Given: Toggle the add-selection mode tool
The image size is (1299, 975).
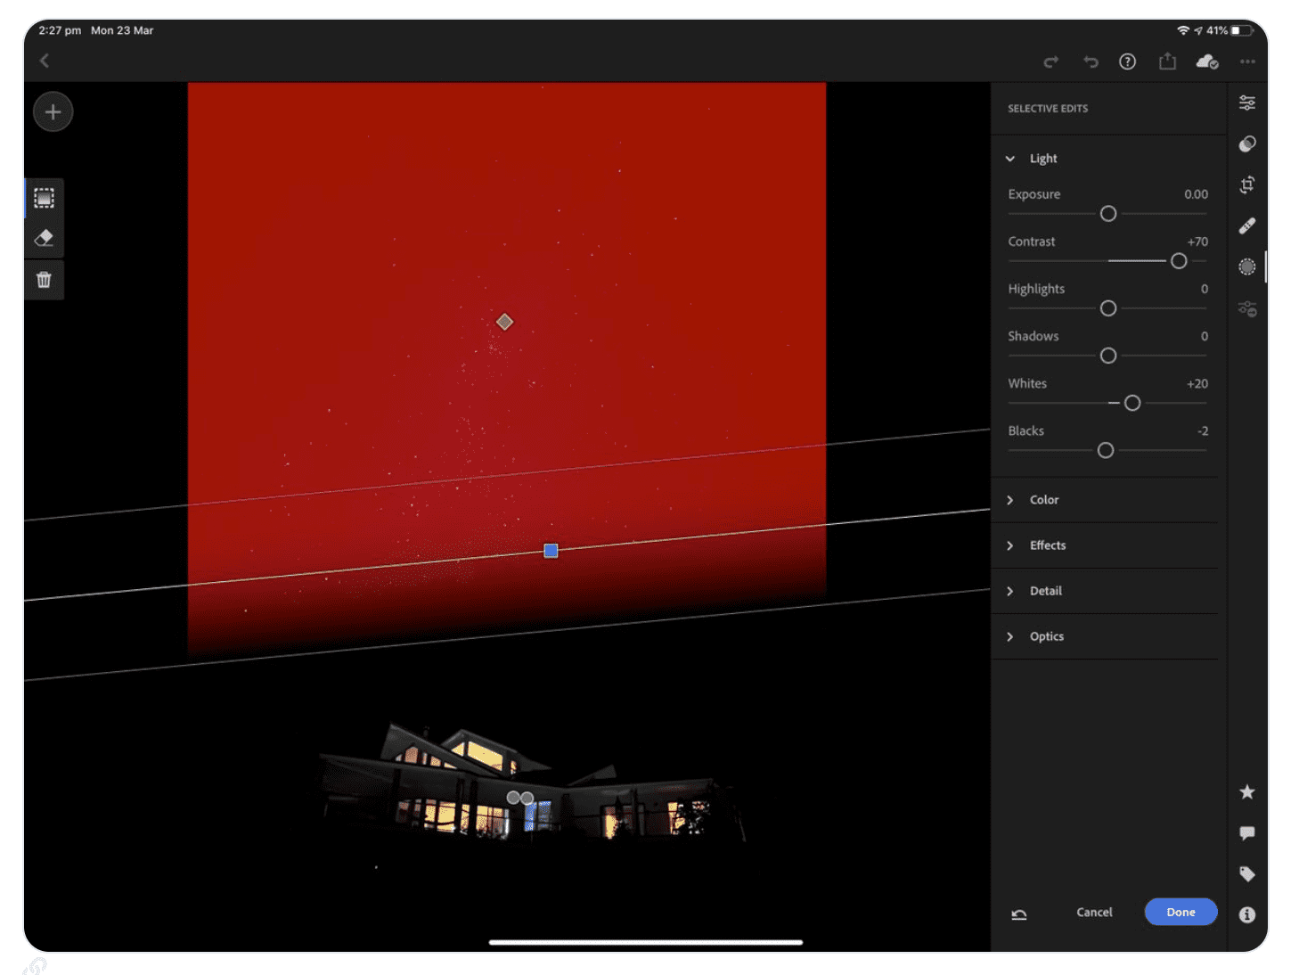Looking at the screenshot, I should [x=44, y=198].
